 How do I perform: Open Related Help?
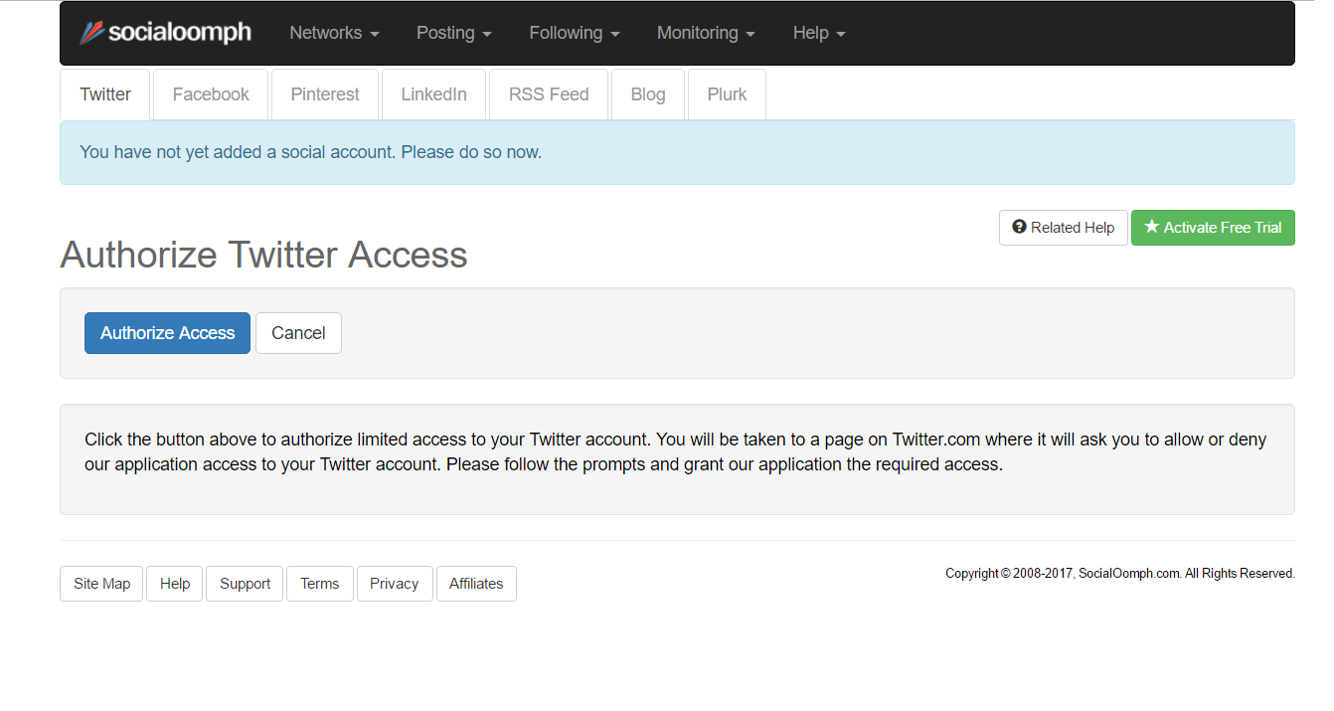click(x=1063, y=228)
